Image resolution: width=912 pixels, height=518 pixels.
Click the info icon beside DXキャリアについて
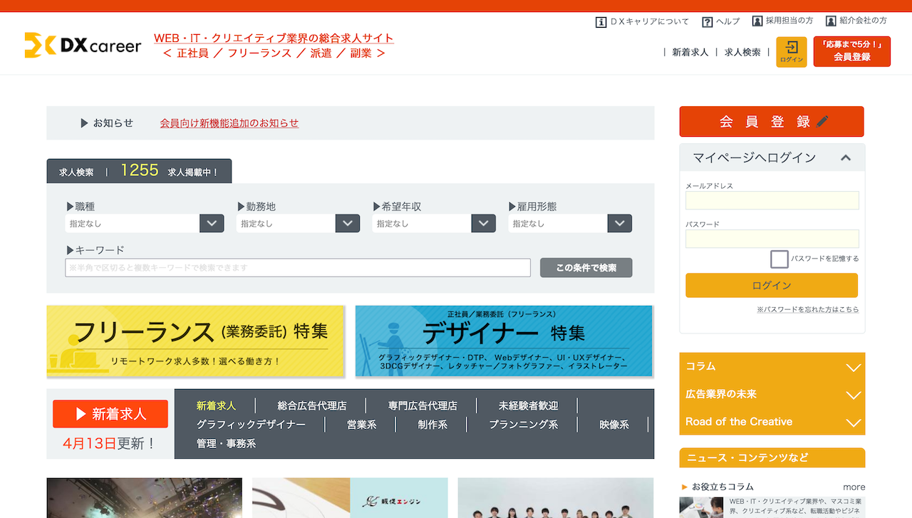point(601,21)
